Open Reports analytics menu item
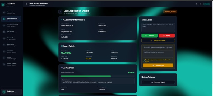Viewport: 213px width, 96px height. point(11,58)
